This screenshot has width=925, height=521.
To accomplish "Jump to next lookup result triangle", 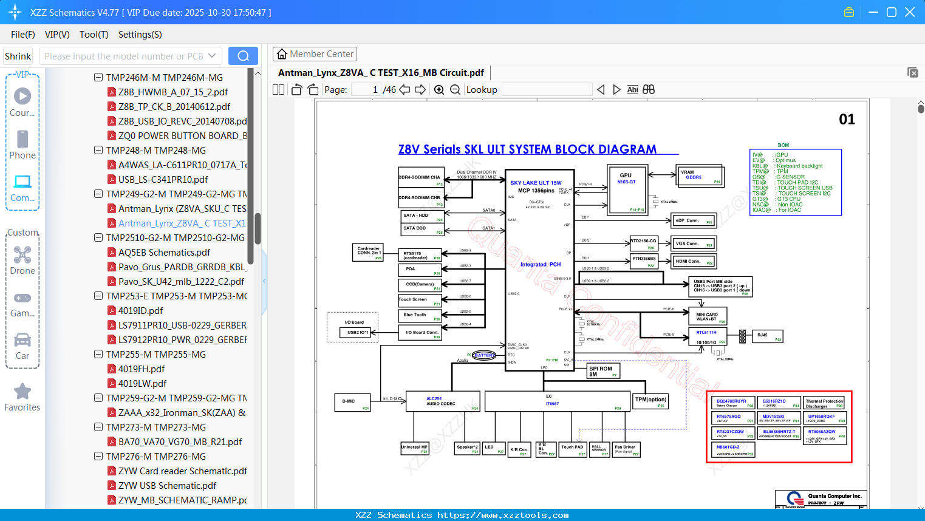I will (616, 89).
